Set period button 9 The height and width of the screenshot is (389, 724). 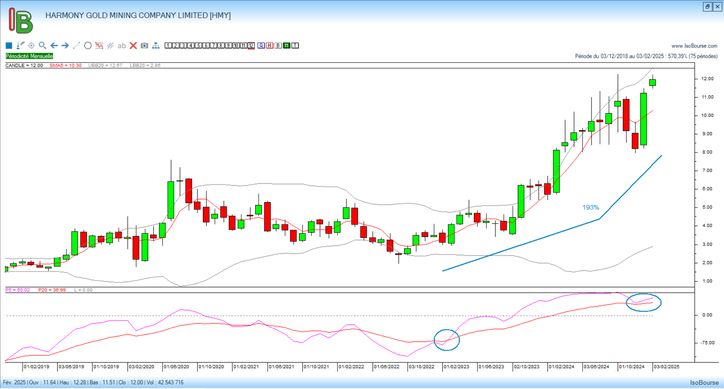(229, 46)
